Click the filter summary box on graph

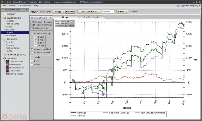[x=65, y=24]
